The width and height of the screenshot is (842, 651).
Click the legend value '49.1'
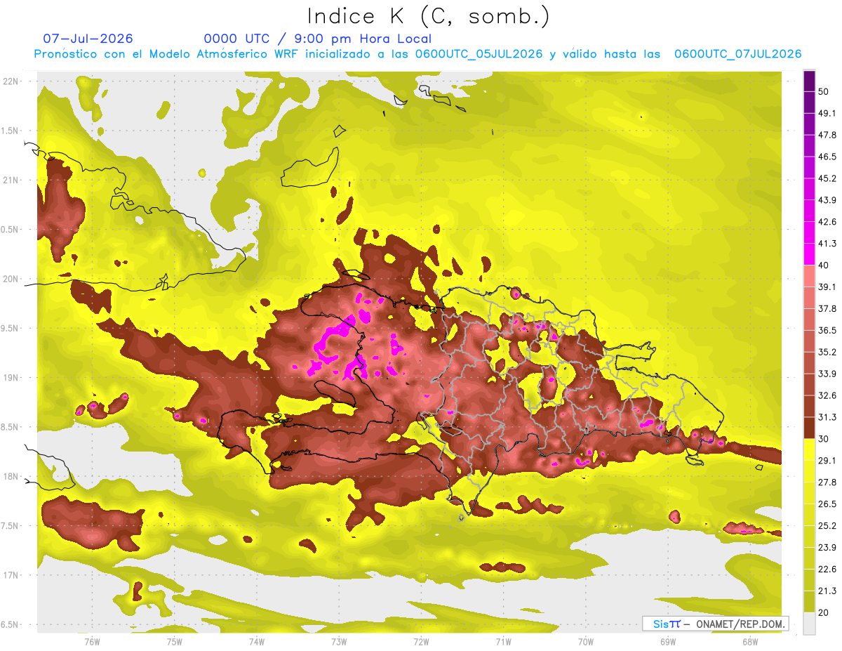click(x=827, y=113)
